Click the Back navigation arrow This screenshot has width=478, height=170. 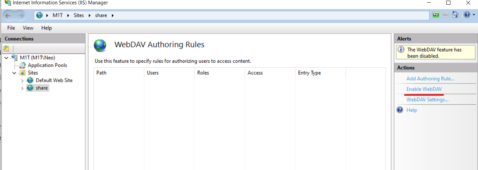[8, 15]
